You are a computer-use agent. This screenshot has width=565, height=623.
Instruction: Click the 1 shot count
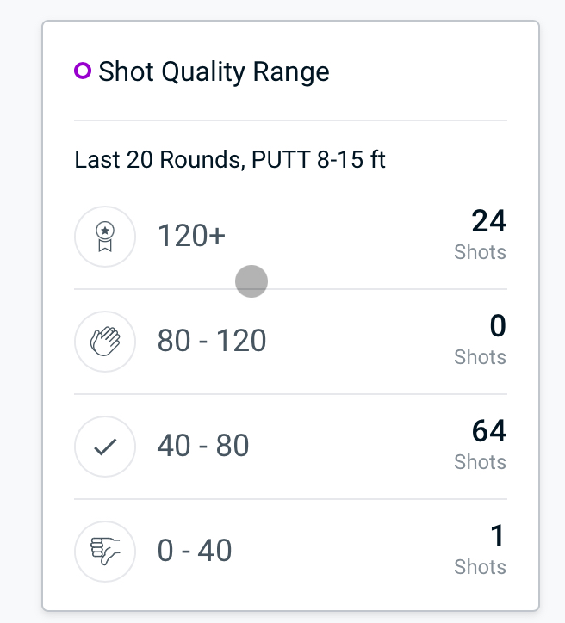(498, 535)
